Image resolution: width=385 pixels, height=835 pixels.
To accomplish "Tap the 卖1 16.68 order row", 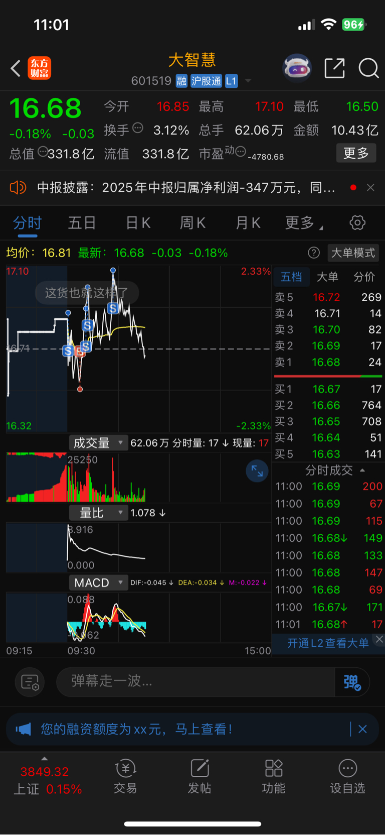I will 328,362.
